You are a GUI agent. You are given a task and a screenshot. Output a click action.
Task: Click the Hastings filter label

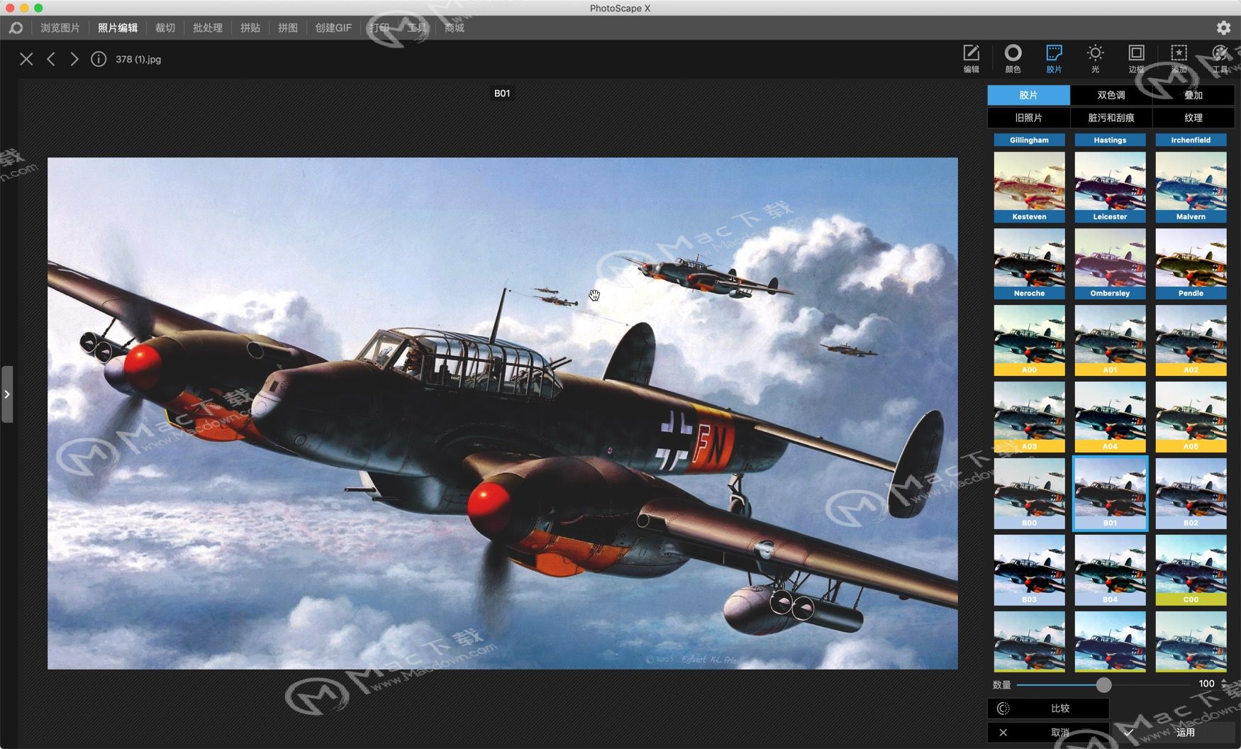click(1110, 140)
